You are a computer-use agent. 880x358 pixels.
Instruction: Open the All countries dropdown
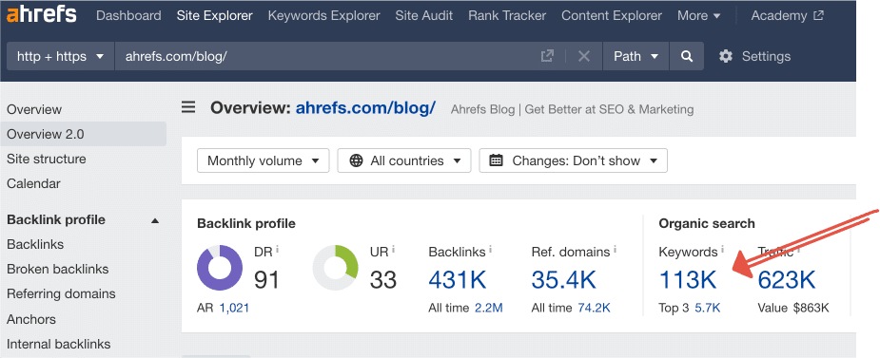pos(404,160)
